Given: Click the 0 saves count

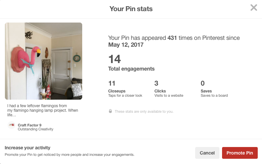Looking at the screenshot, I should 203,83.
